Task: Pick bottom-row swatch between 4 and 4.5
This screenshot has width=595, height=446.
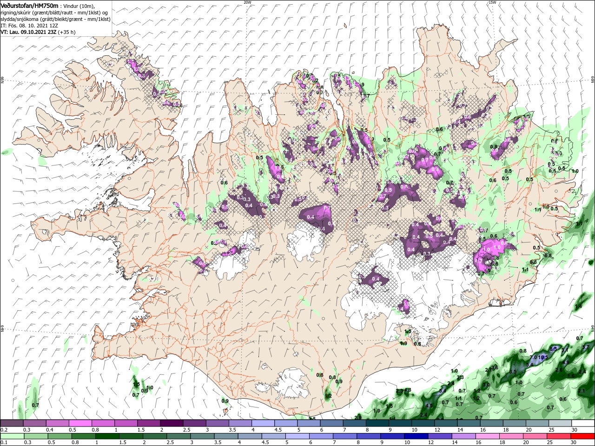Action: pyautogui.click(x=250, y=436)
